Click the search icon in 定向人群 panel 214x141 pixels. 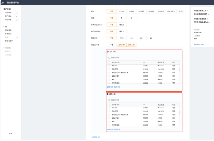(x=109, y=58)
